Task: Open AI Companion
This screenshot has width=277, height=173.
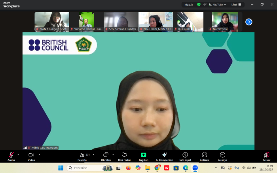Action: pyautogui.click(x=164, y=156)
